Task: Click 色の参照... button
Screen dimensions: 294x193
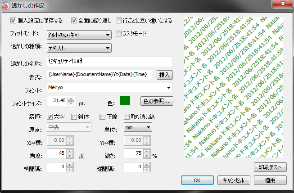Action: point(157,101)
